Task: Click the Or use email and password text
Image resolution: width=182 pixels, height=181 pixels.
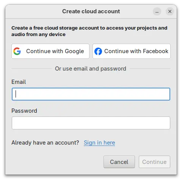Action: (91, 69)
